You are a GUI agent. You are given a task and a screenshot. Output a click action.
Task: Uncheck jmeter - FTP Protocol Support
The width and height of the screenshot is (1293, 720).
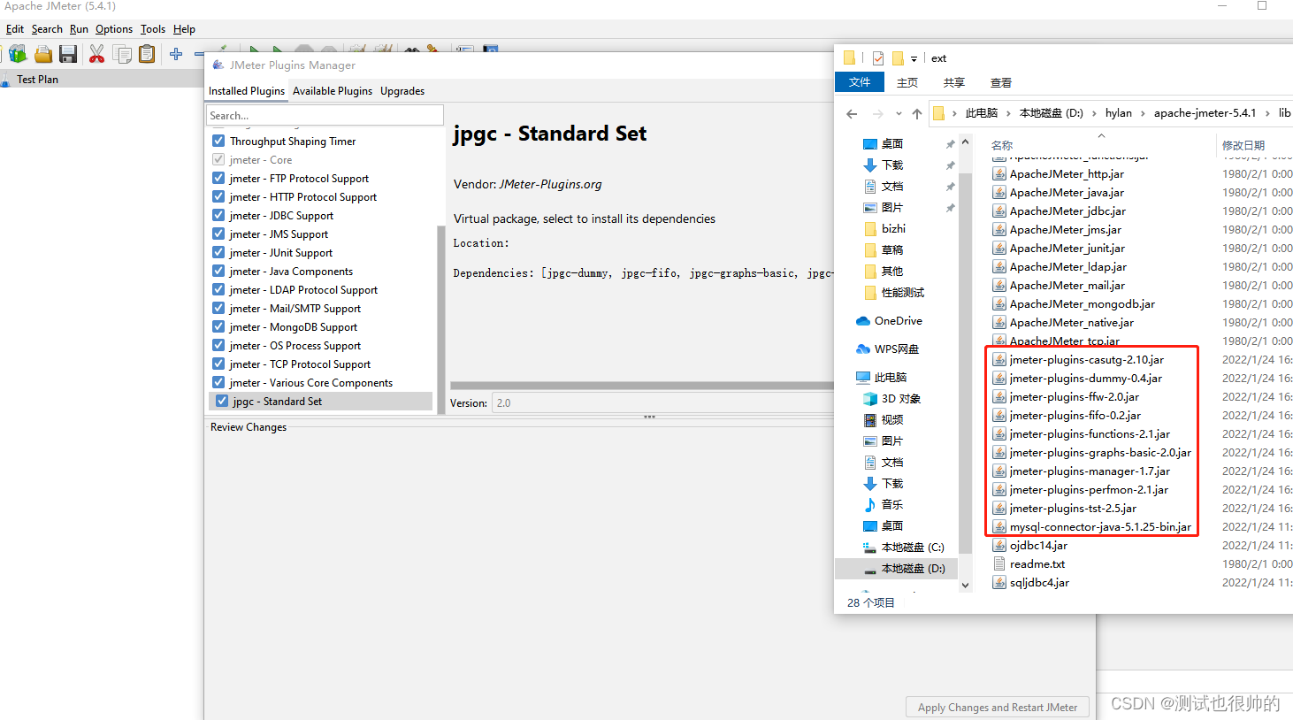tap(218, 178)
